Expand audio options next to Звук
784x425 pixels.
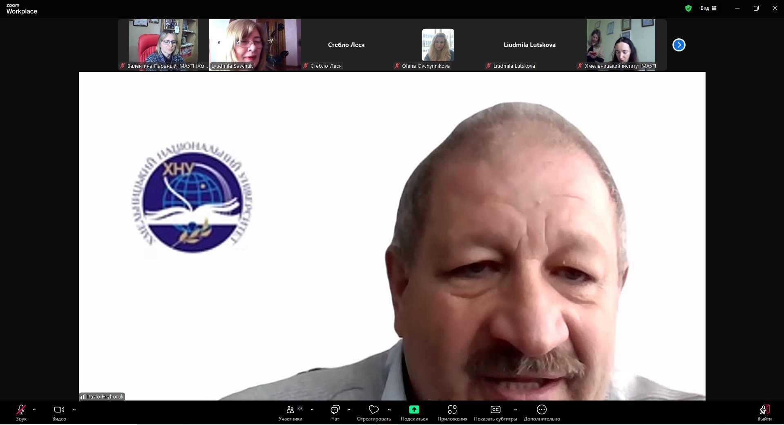point(34,409)
